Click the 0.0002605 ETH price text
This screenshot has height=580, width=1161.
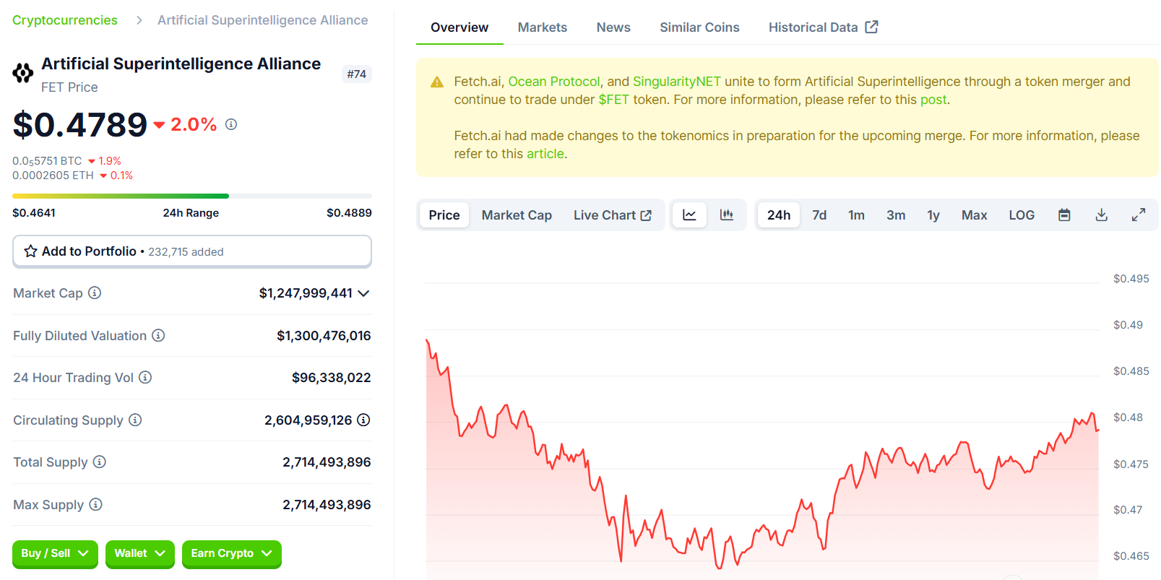pyautogui.click(x=53, y=176)
